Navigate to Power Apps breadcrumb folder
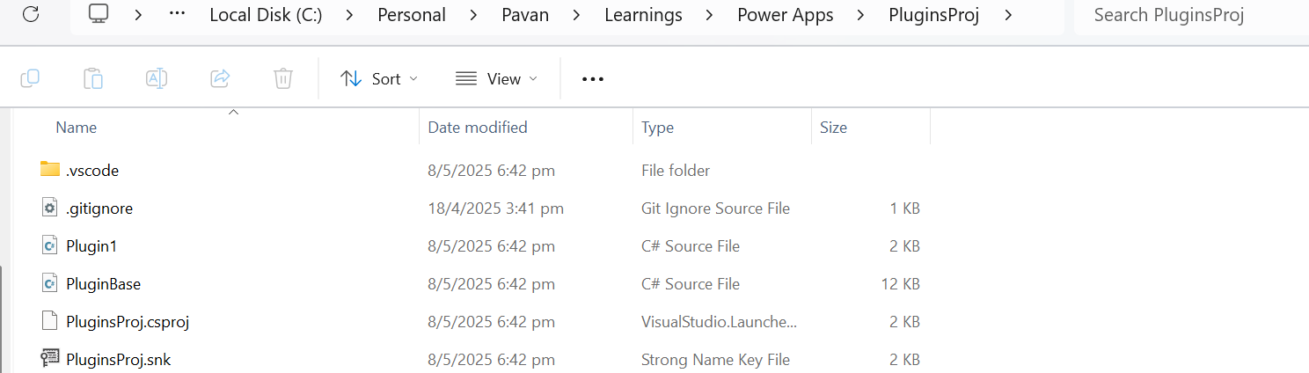 [786, 15]
